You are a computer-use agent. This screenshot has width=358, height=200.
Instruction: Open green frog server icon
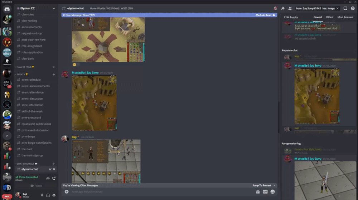pos(7,115)
